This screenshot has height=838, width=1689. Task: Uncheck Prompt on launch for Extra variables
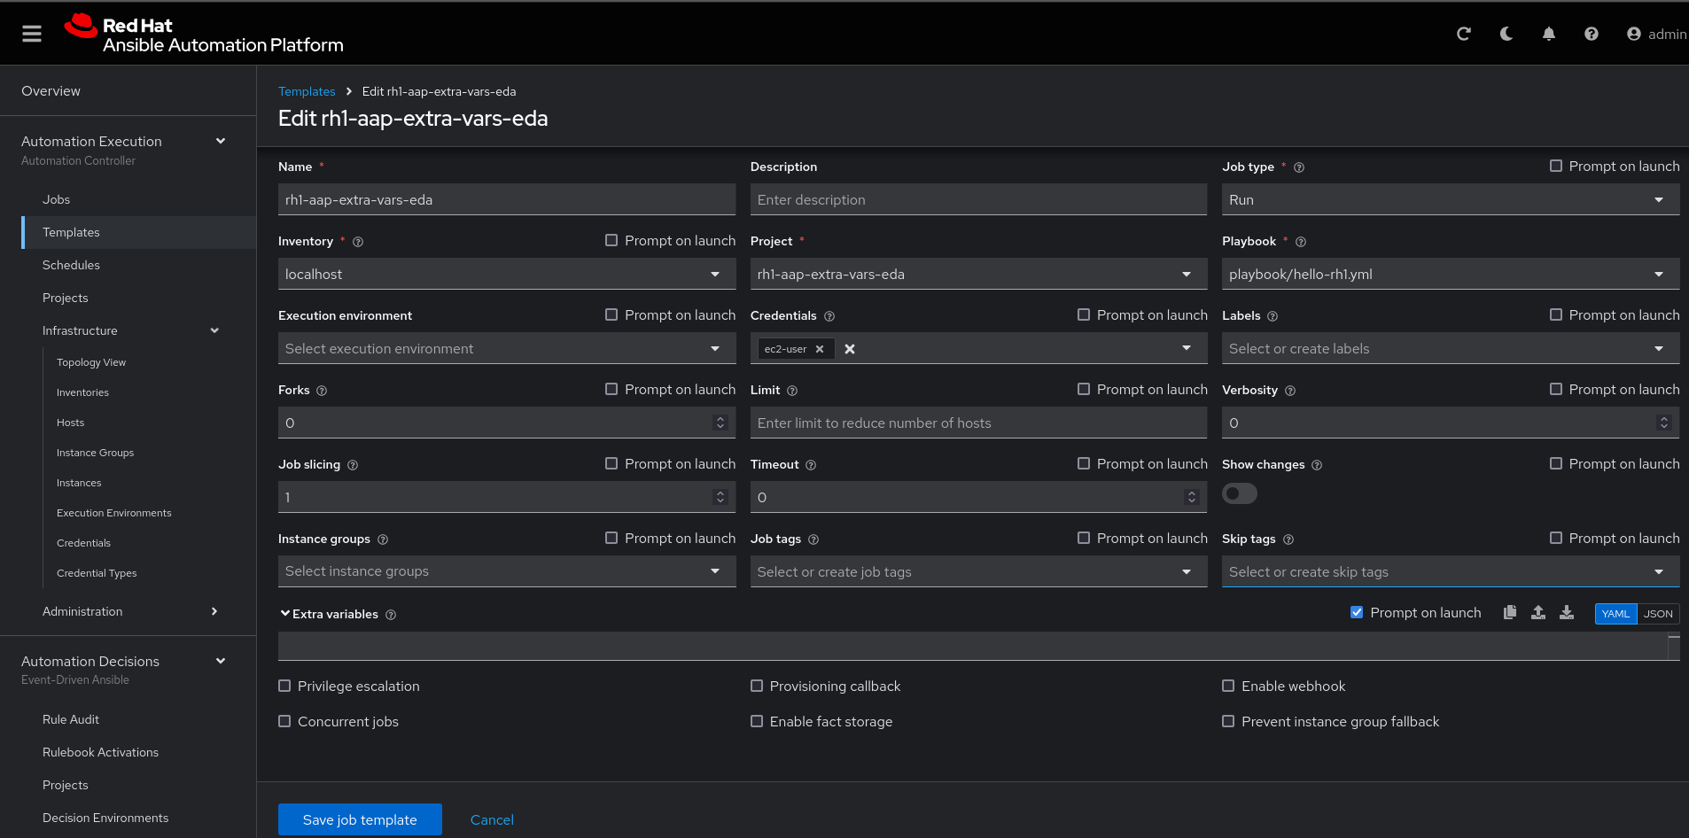[1357, 612]
